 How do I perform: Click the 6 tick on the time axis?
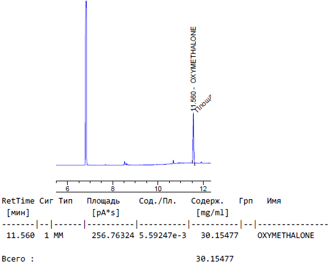[67, 189]
